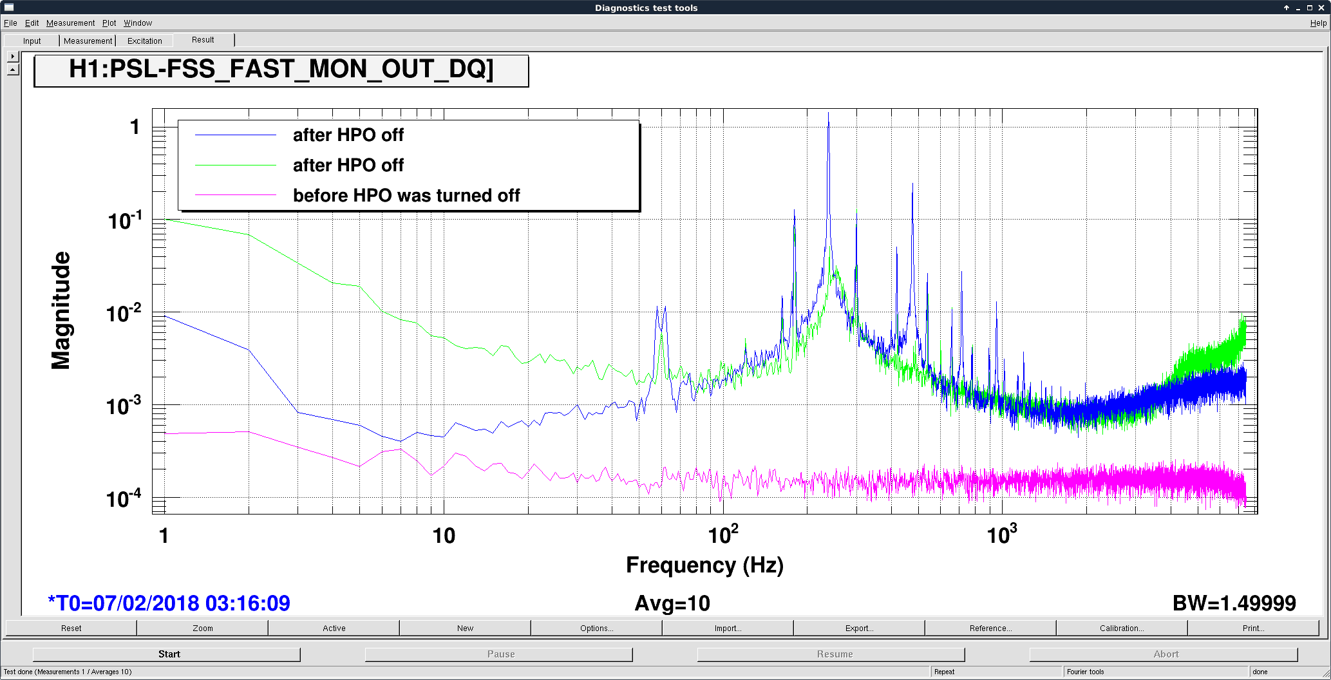This screenshot has width=1331, height=680.
Task: Click the 'Test done' status bar message
Action: [x=68, y=672]
